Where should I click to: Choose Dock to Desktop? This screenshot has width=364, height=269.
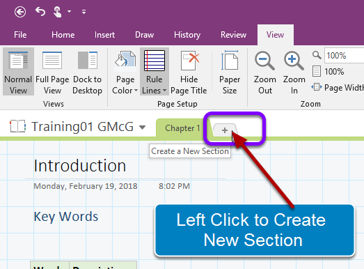click(87, 72)
